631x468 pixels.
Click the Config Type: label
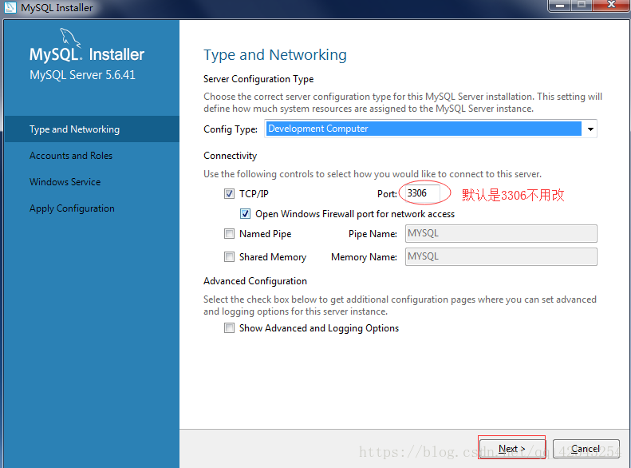231,129
